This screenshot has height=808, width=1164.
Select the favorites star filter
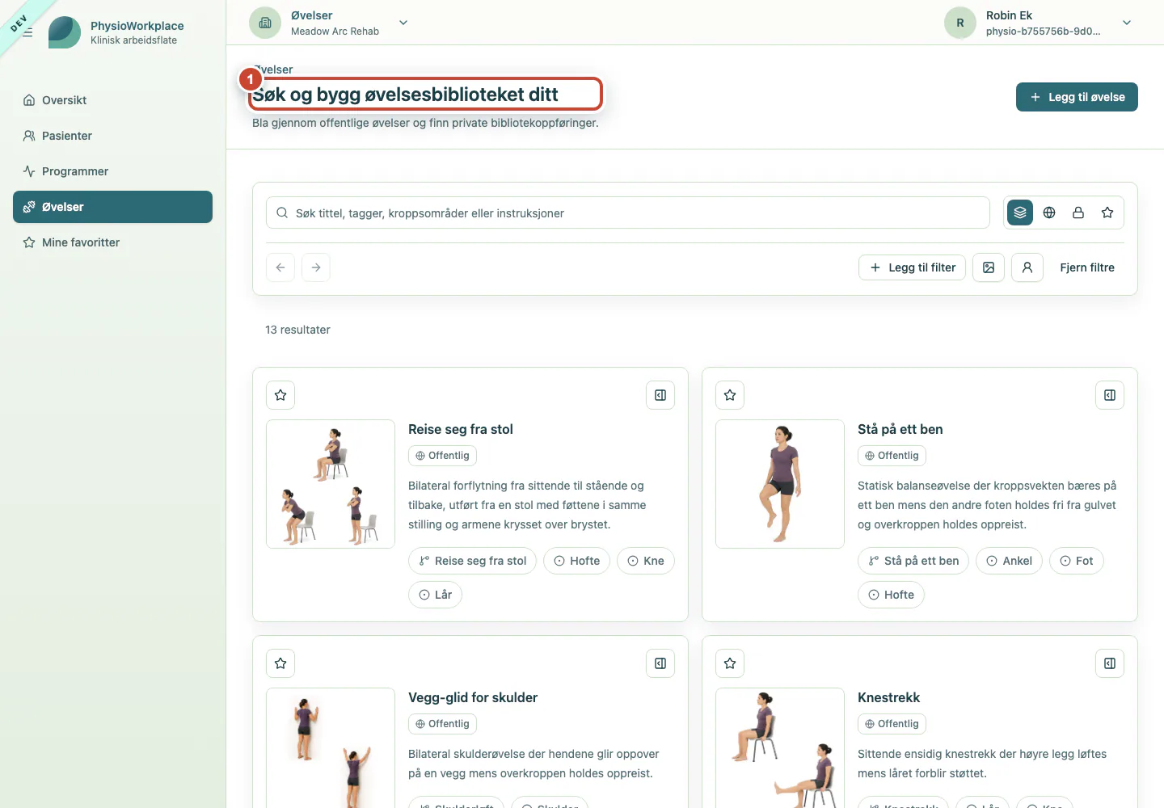(x=1107, y=213)
